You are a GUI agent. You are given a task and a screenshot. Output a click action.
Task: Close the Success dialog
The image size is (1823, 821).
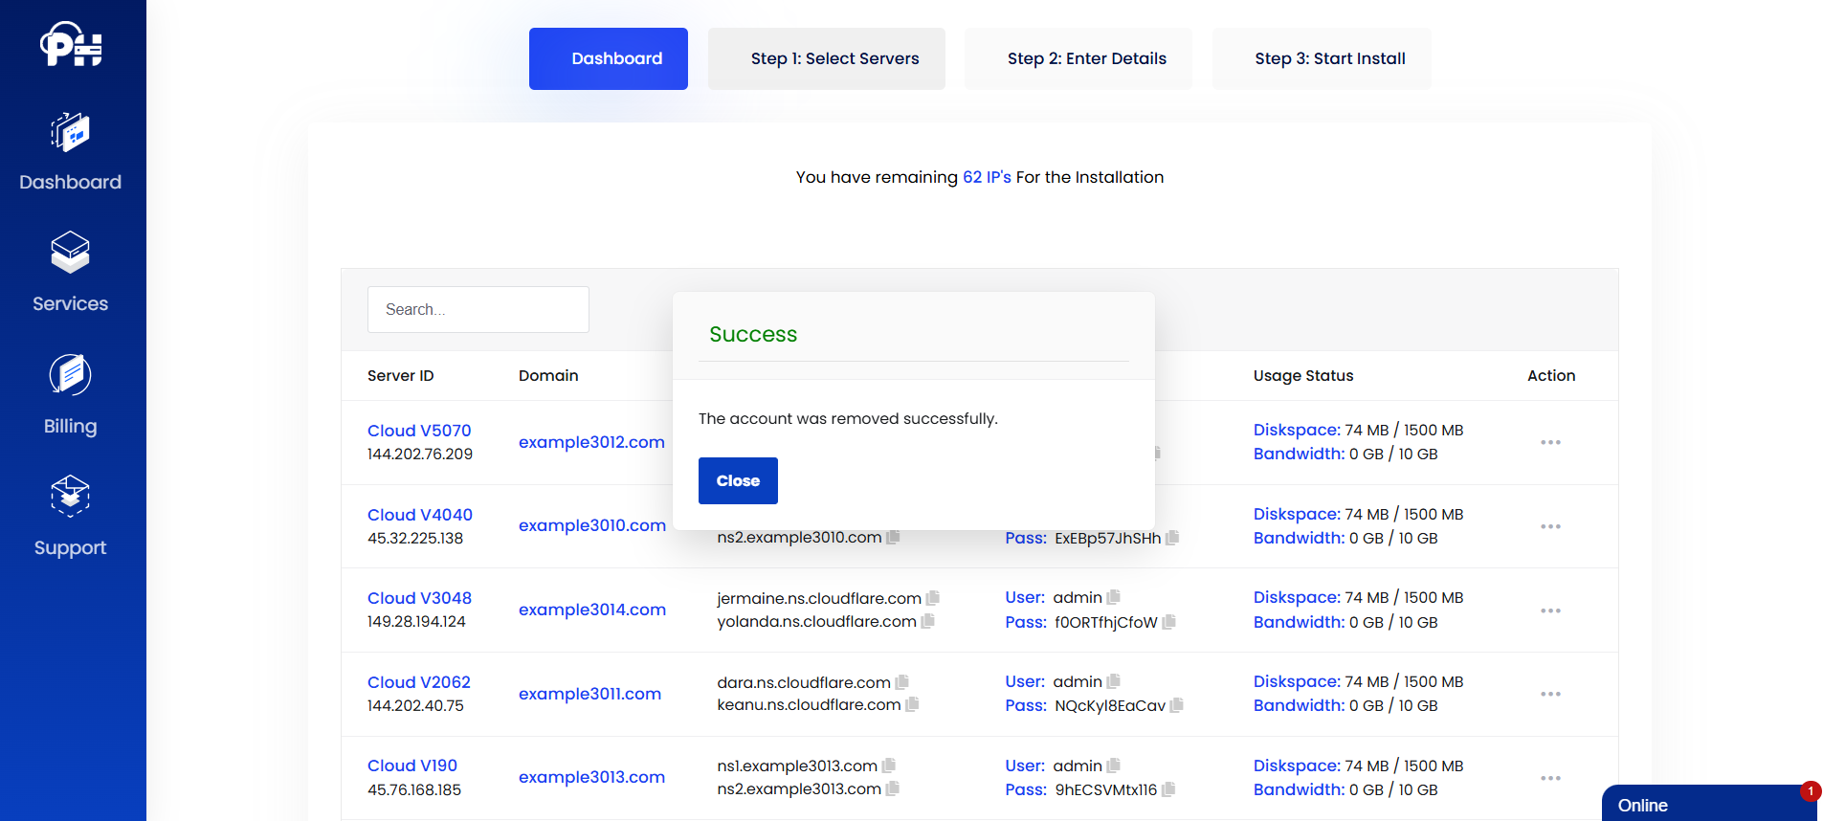pyautogui.click(x=738, y=480)
